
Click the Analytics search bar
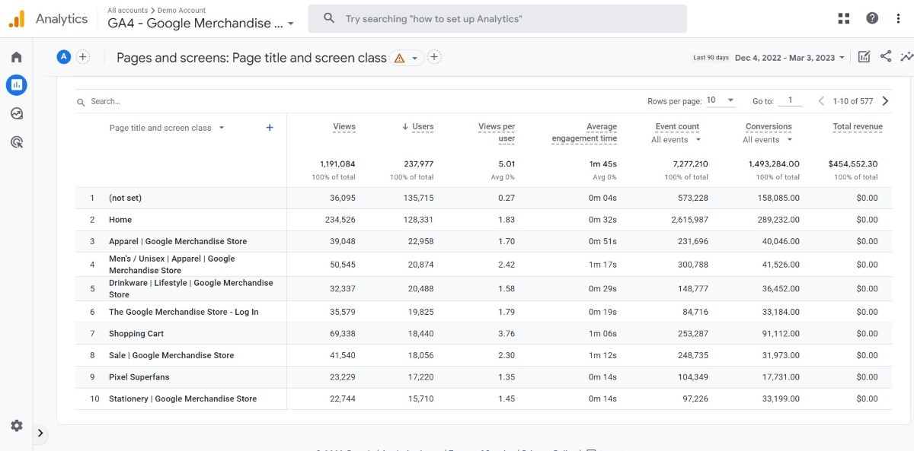tap(497, 19)
